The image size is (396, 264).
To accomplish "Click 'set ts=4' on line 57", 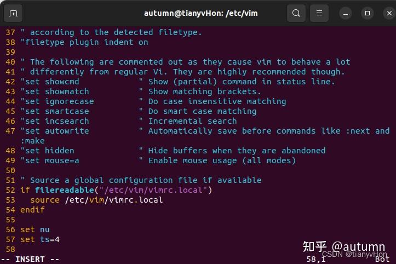I will (x=40, y=239).
